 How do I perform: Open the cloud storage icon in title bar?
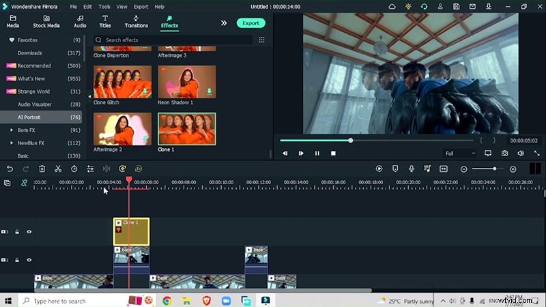pyautogui.click(x=392, y=7)
